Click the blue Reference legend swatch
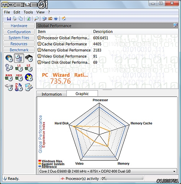The image size is (181, 184). [40, 166]
